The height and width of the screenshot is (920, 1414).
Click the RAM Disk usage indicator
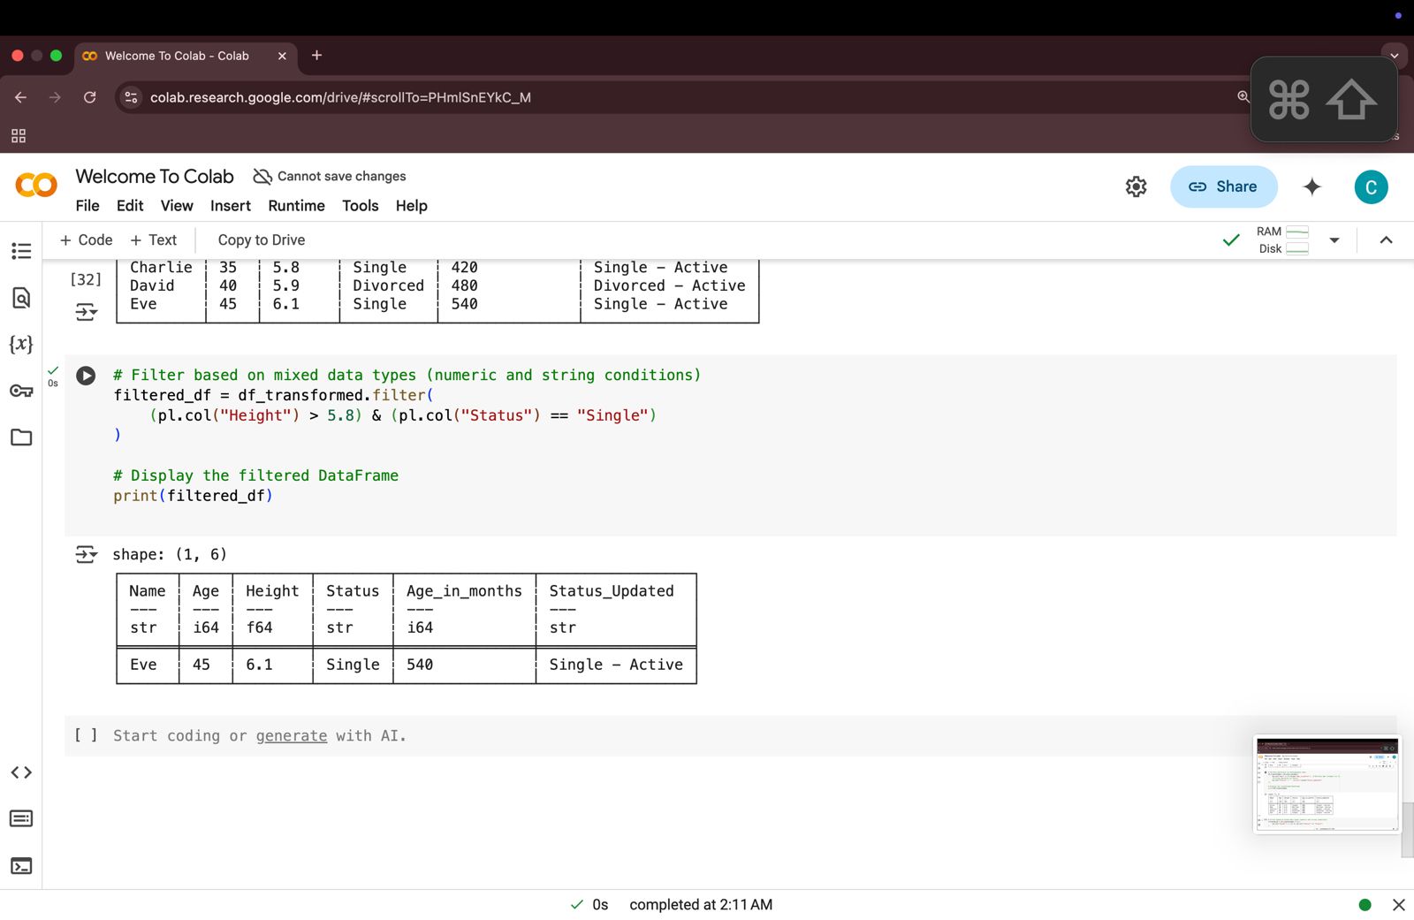(x=1282, y=240)
